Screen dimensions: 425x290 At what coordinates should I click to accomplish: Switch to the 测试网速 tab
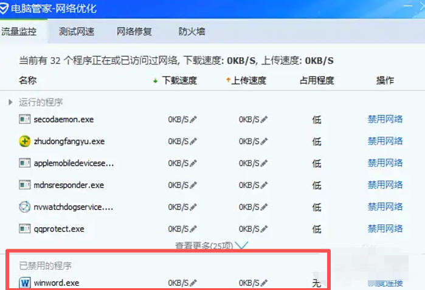point(77,32)
